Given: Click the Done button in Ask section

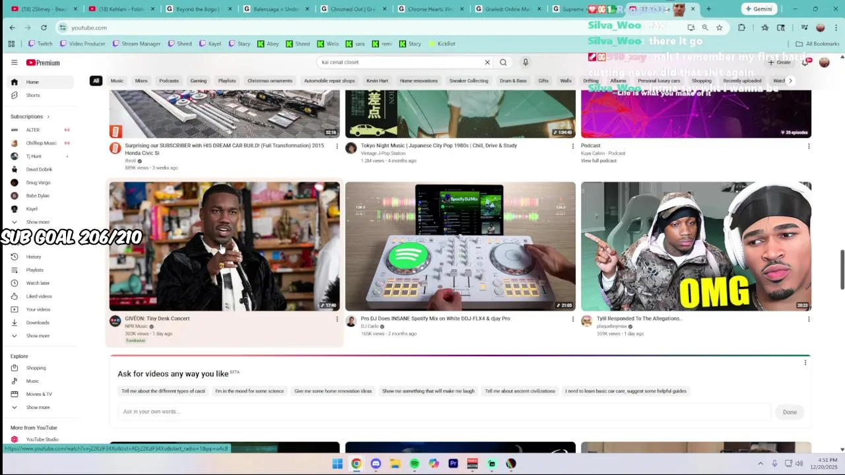Looking at the screenshot, I should click(x=790, y=412).
